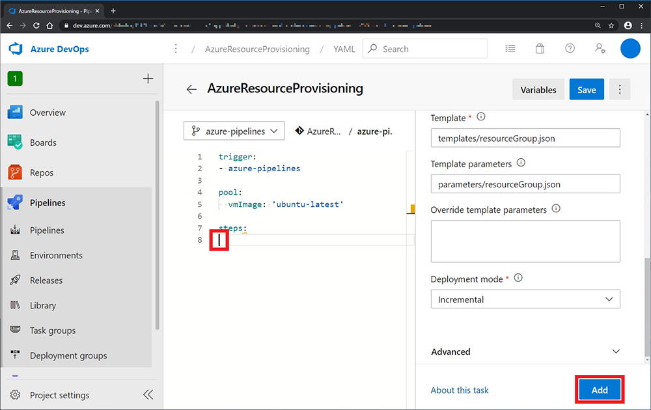Show info for Override template parameters

pyautogui.click(x=556, y=208)
